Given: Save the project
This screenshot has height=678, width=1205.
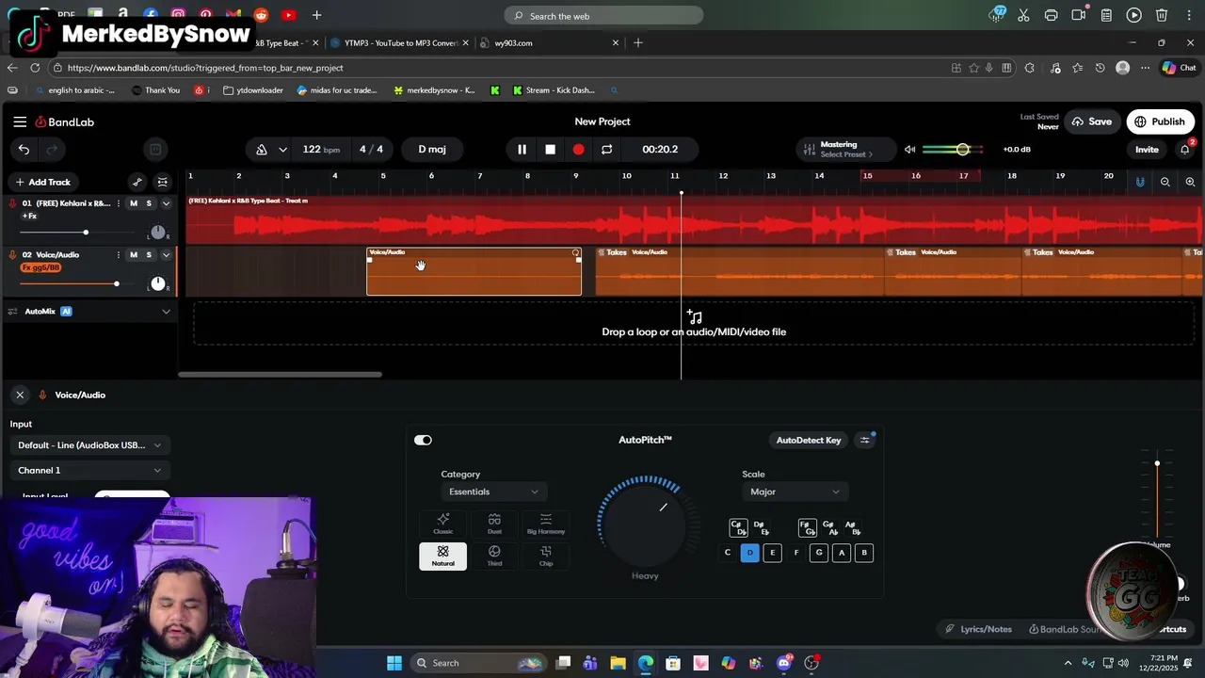Looking at the screenshot, I should pos(1091,121).
